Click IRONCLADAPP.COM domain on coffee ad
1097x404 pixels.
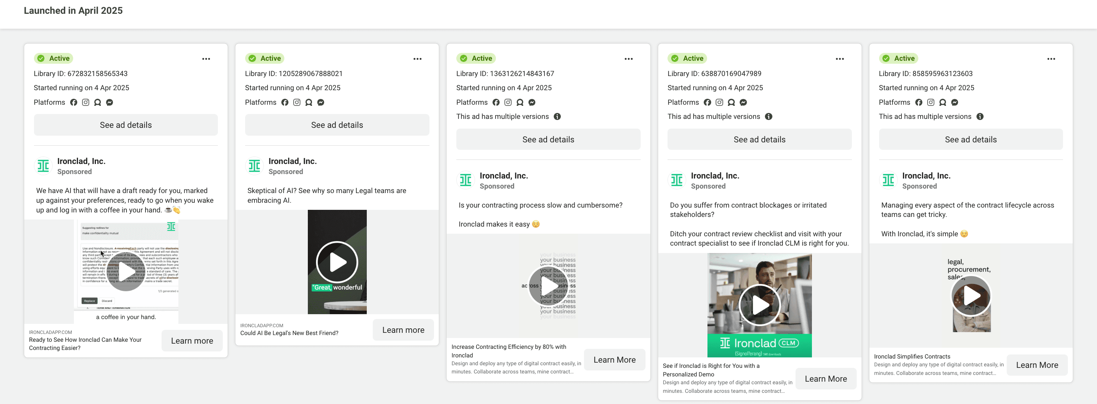[50, 332]
